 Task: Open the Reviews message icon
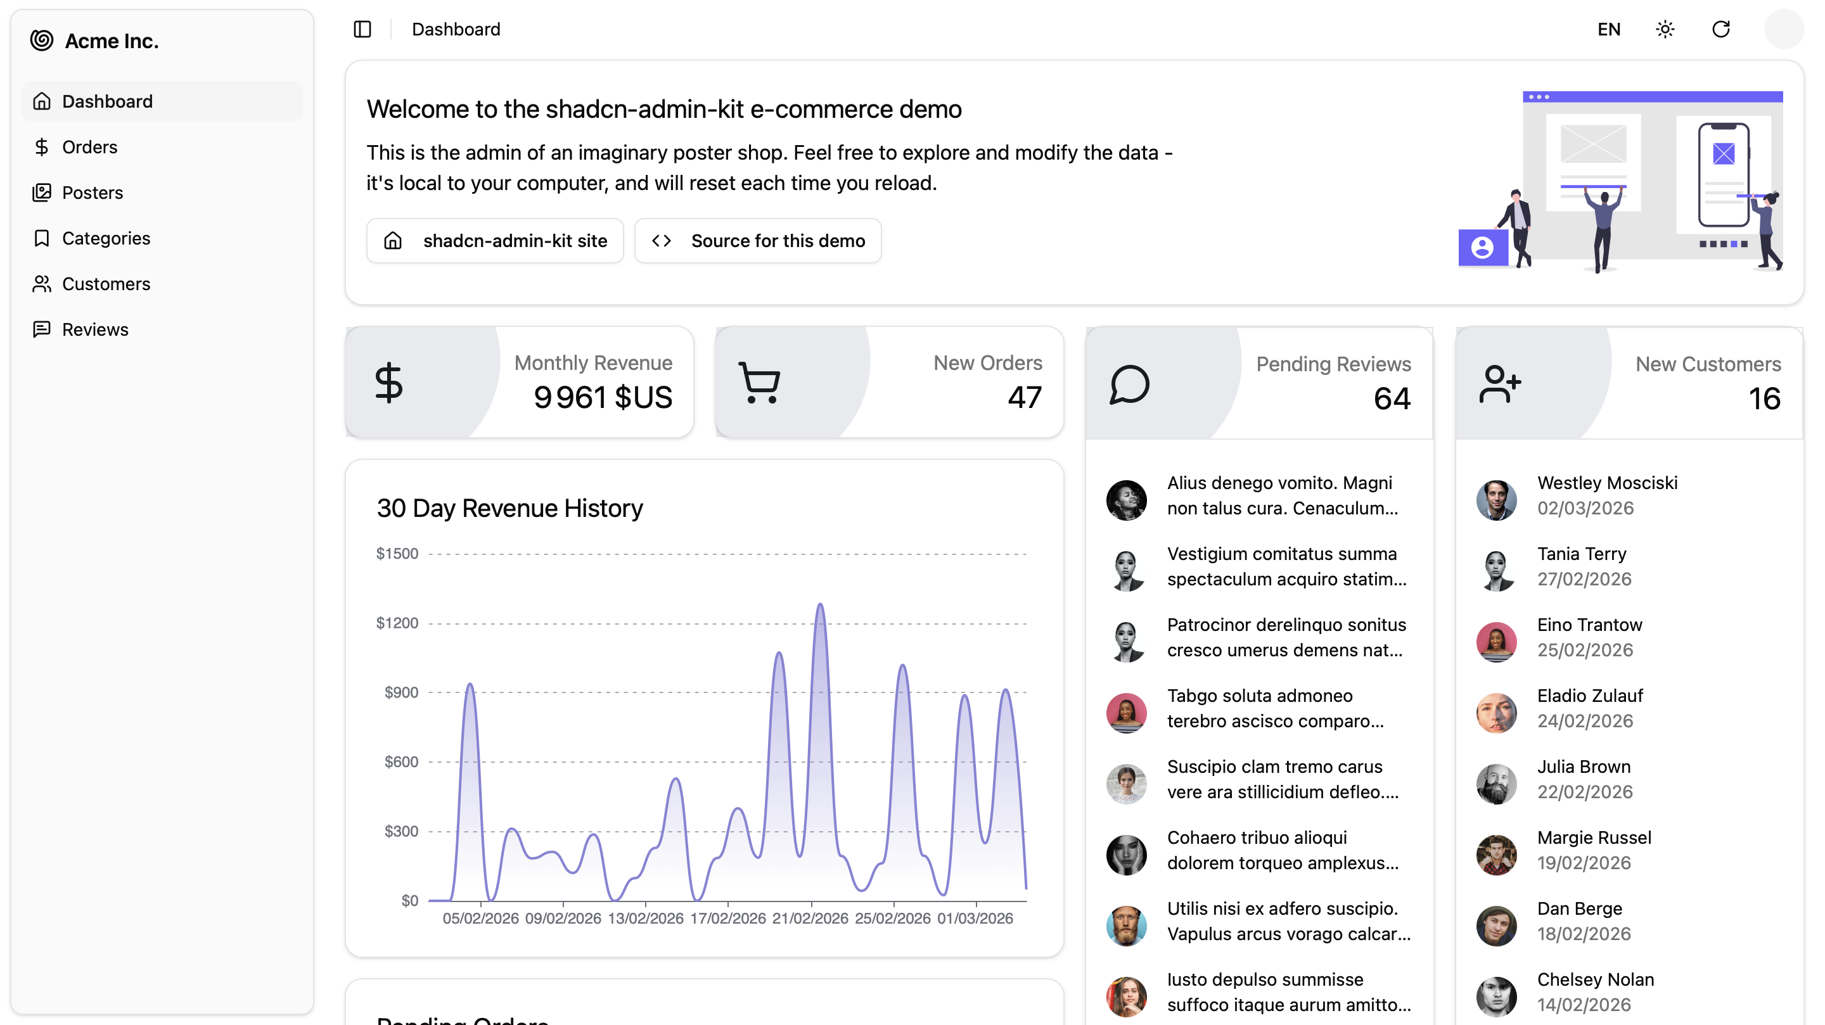click(x=42, y=329)
